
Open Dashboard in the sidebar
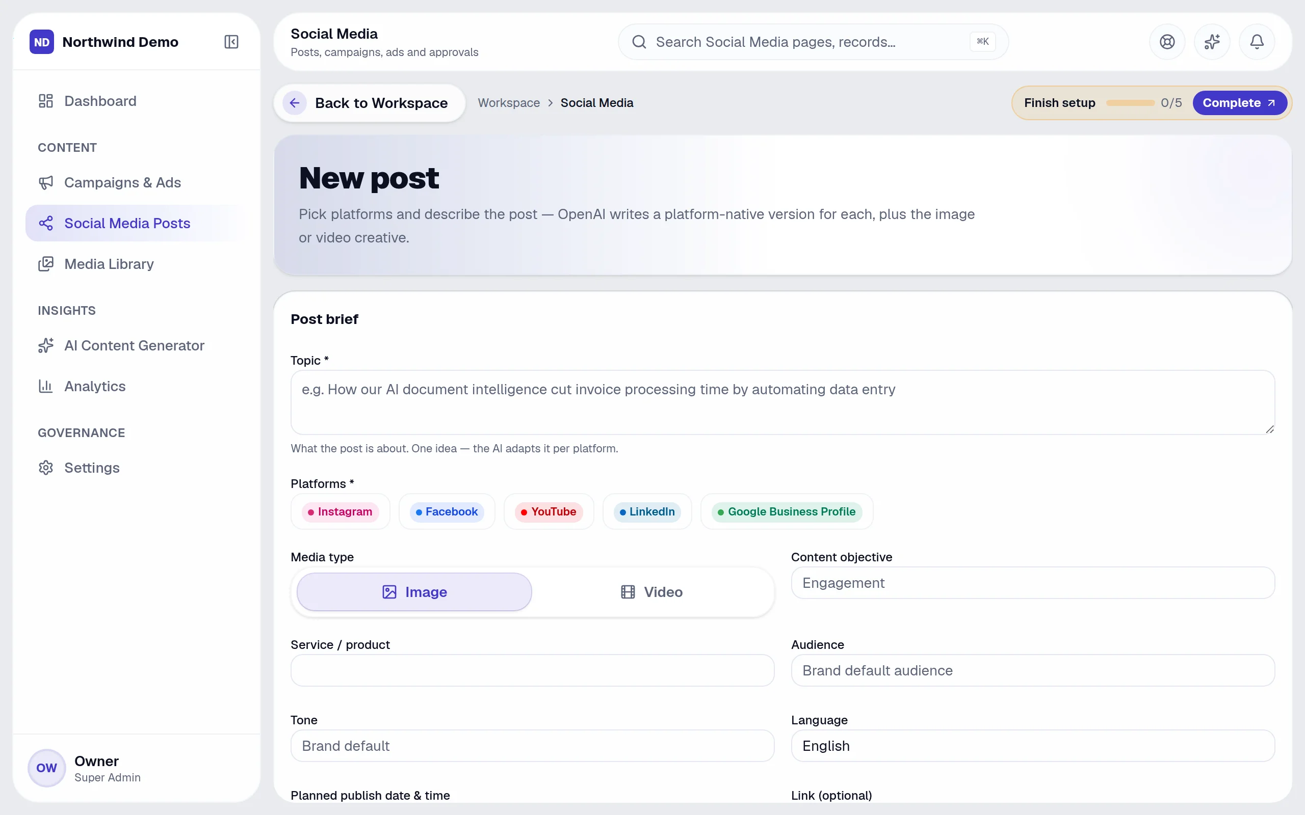[x=137, y=101]
